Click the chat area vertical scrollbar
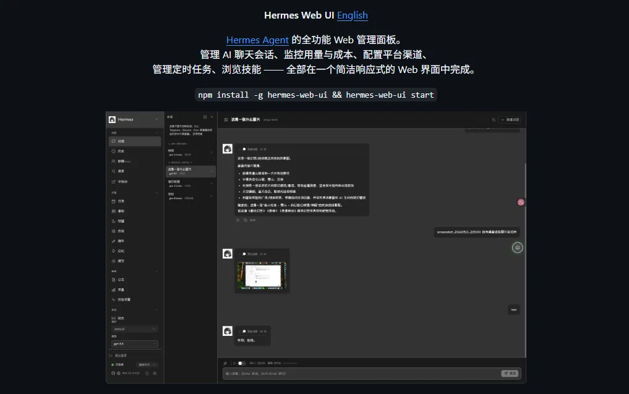Screen dimensions: 629x394 (525, 259)
